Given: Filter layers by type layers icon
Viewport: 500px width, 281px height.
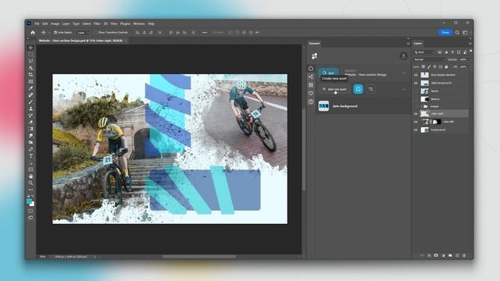Looking at the screenshot, I should [x=452, y=52].
